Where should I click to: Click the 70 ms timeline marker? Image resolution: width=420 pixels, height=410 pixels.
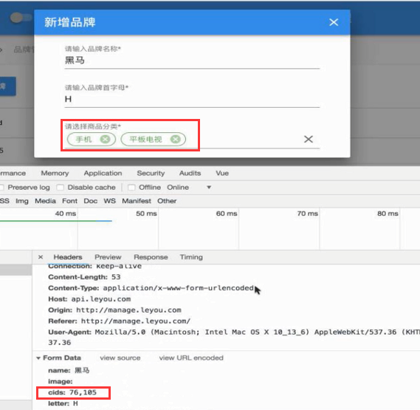(308, 213)
